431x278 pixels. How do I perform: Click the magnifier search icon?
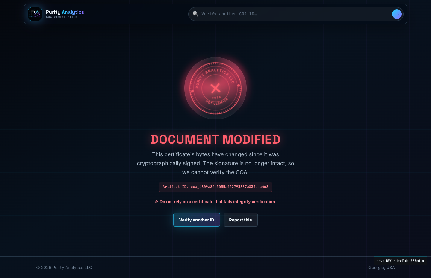pyautogui.click(x=195, y=14)
